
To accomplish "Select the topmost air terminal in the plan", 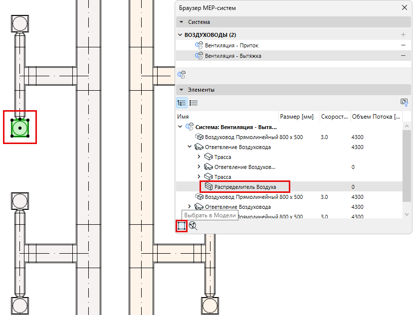I will 20,23.
